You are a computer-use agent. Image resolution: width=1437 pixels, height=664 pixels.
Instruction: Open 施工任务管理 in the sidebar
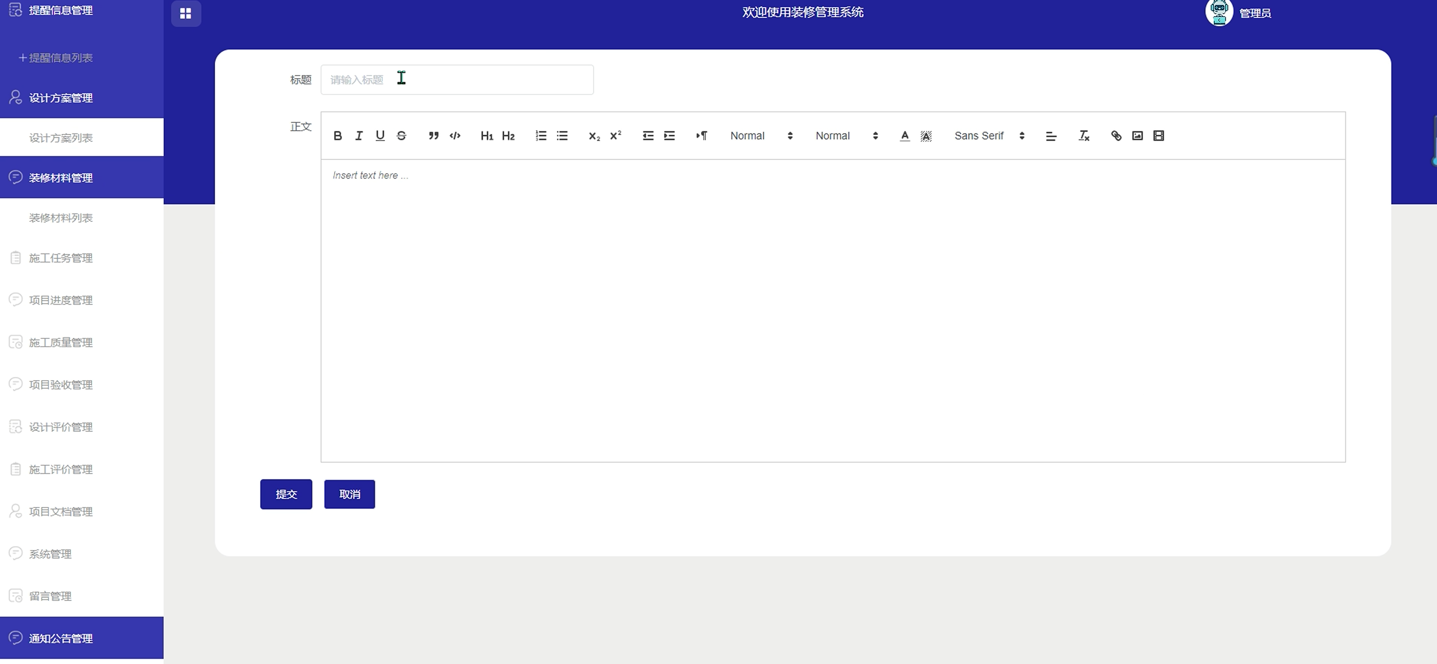coord(60,258)
